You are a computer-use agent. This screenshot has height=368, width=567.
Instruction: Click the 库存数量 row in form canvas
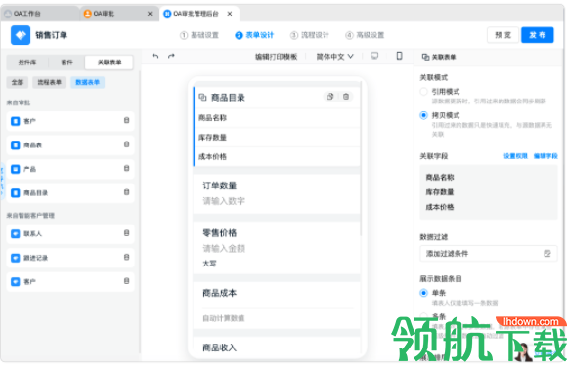277,138
